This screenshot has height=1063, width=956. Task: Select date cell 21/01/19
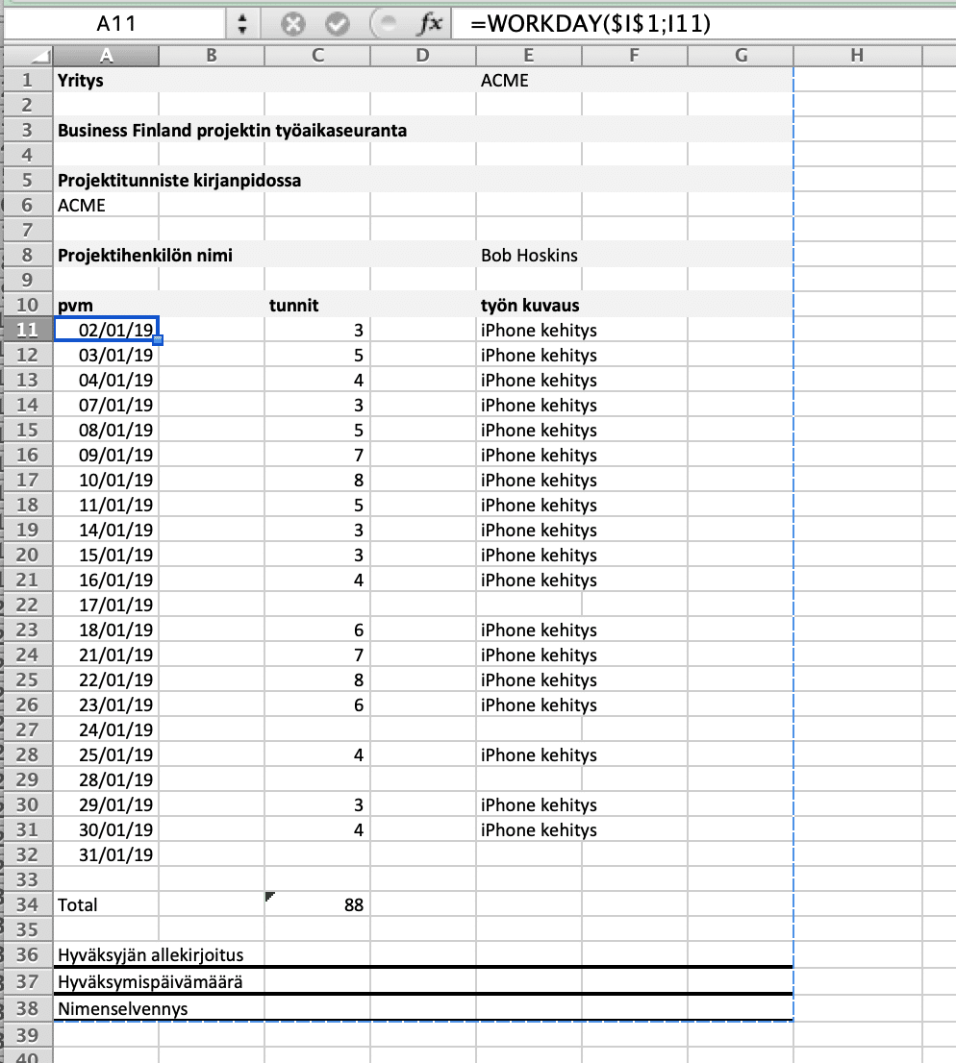(106, 655)
